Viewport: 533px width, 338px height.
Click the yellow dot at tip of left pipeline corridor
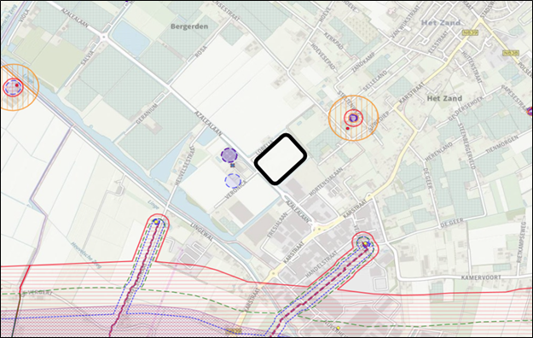click(156, 222)
